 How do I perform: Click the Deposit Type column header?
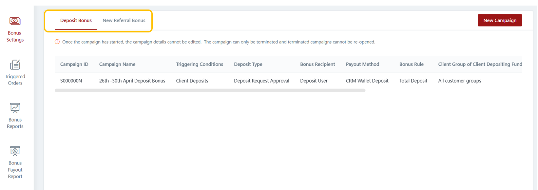(x=248, y=64)
